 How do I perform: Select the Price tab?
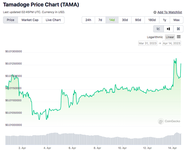11,20
